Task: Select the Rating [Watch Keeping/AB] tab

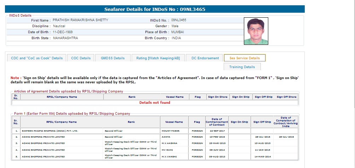Action: point(158,58)
